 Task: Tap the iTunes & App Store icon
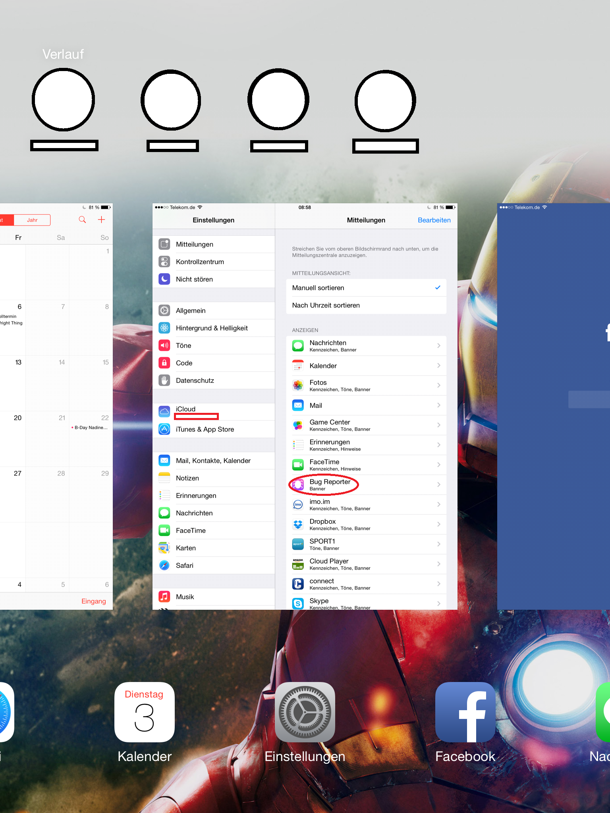[x=164, y=429]
